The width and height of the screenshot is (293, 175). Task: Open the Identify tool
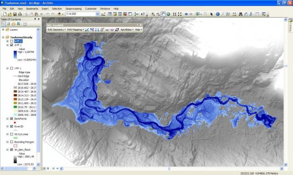[x=218, y=14]
